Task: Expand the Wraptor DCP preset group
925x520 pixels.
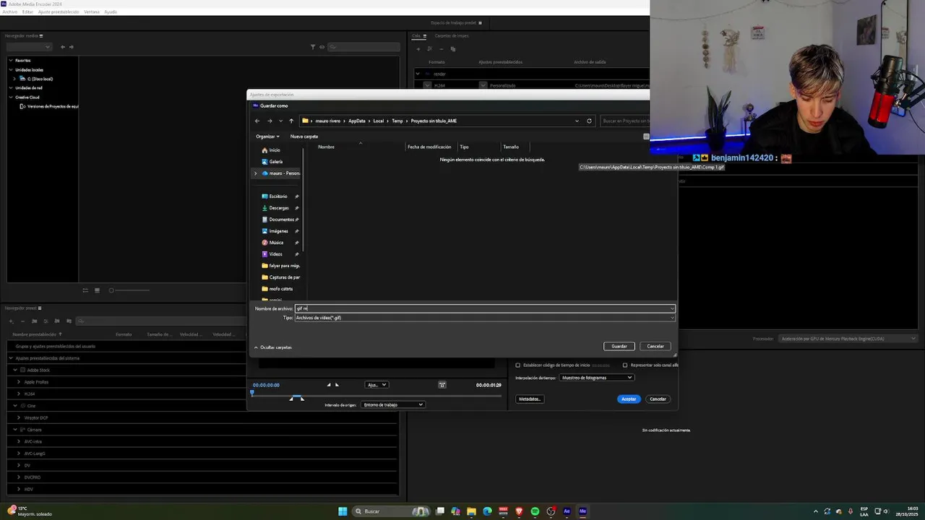Action: coord(19,417)
